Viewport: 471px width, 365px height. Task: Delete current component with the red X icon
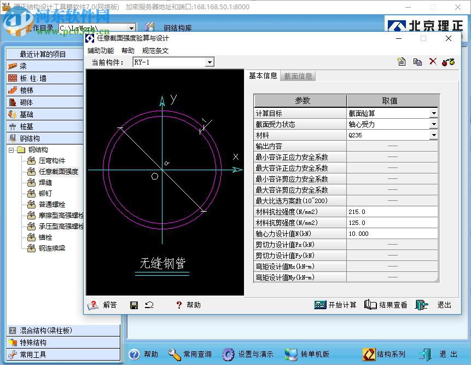pos(433,61)
